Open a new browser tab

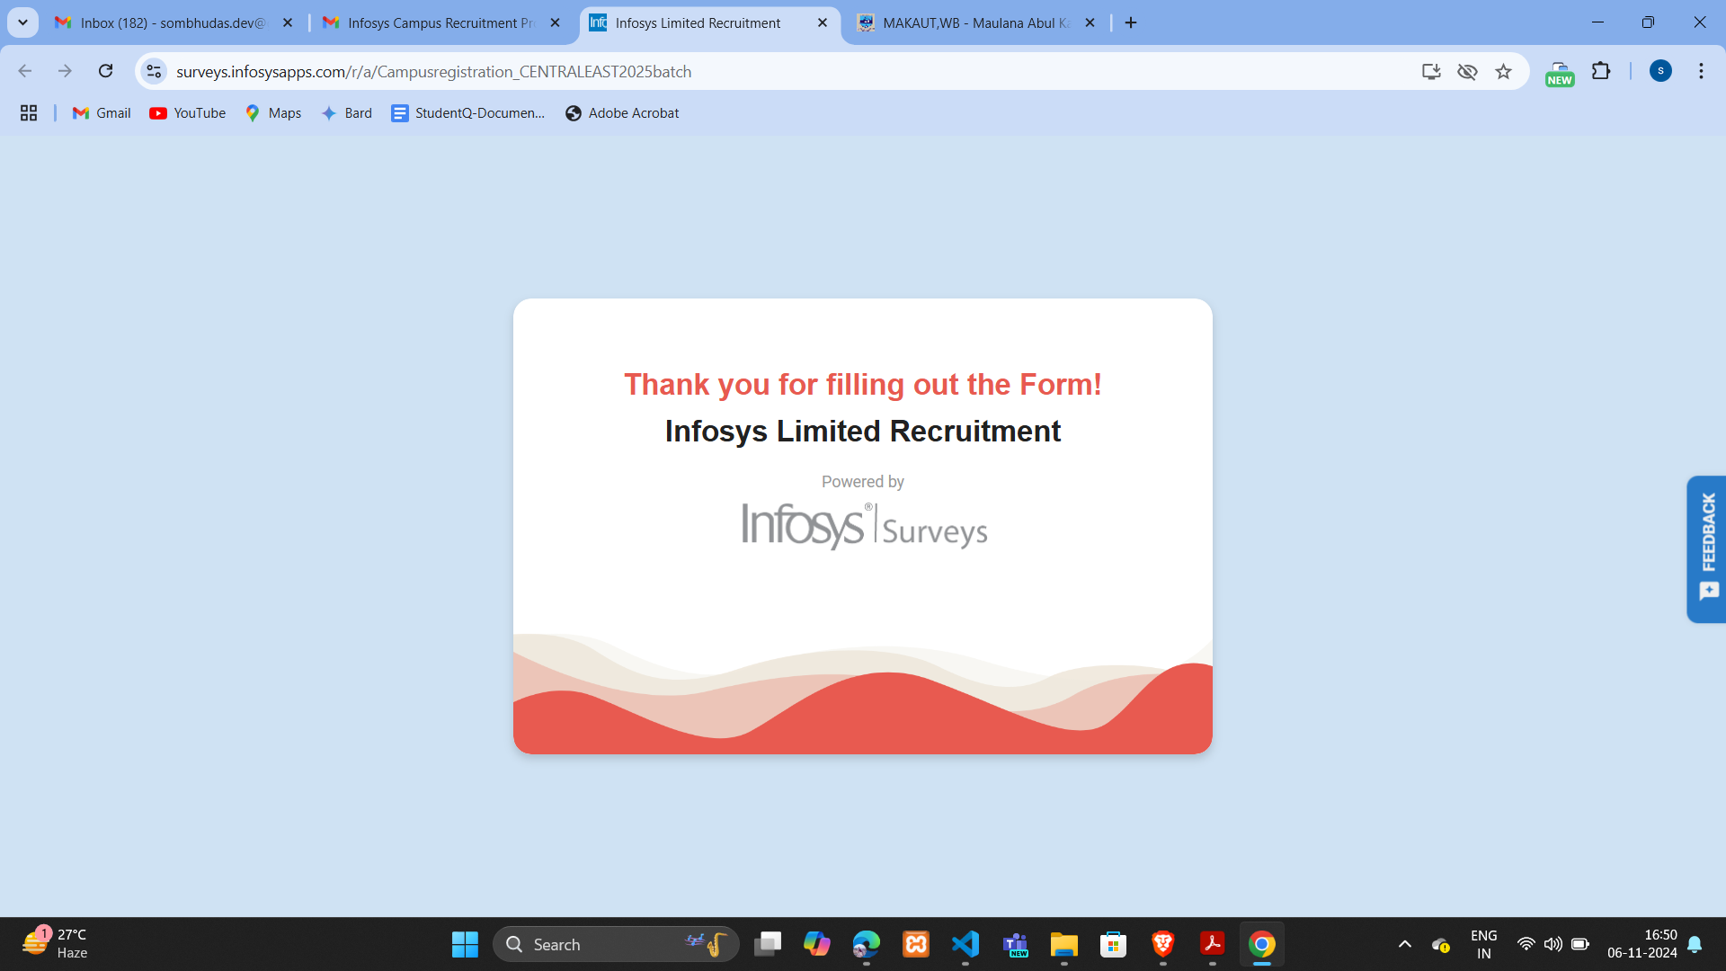pos(1131,22)
